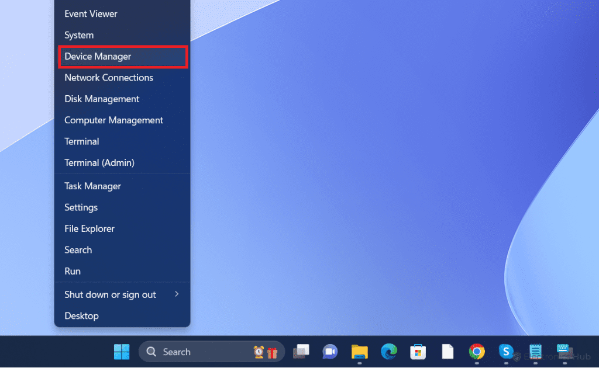The image size is (599, 368).
Task: Click the Start button
Action: pyautogui.click(x=121, y=352)
